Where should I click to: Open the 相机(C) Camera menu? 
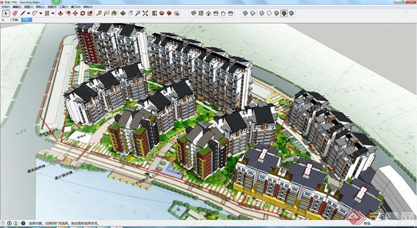(x=40, y=7)
